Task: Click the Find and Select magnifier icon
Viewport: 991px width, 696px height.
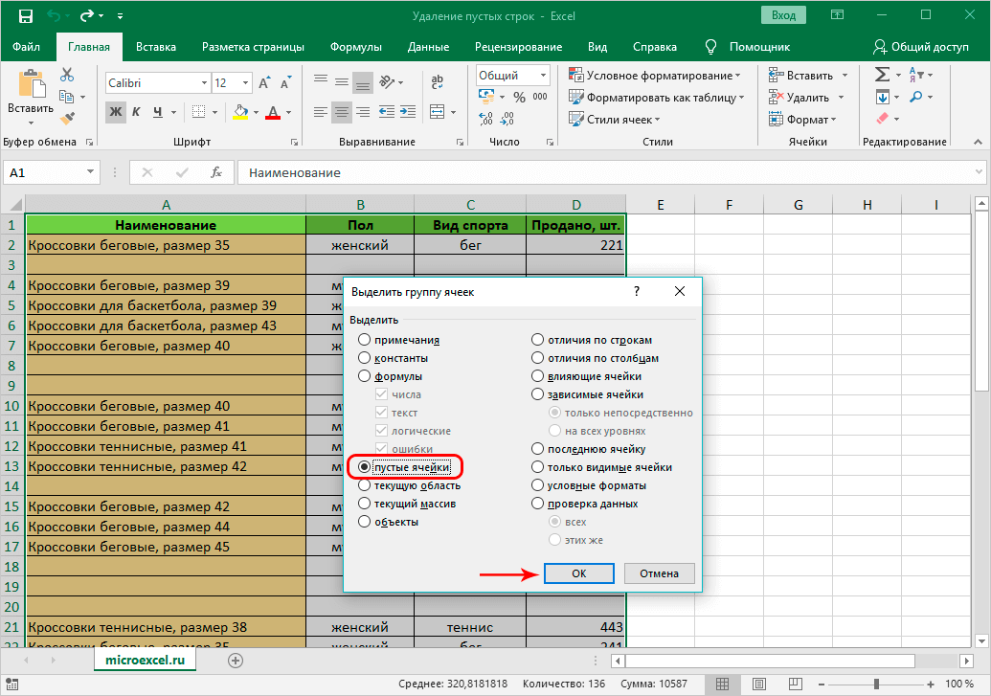Action: coord(915,97)
